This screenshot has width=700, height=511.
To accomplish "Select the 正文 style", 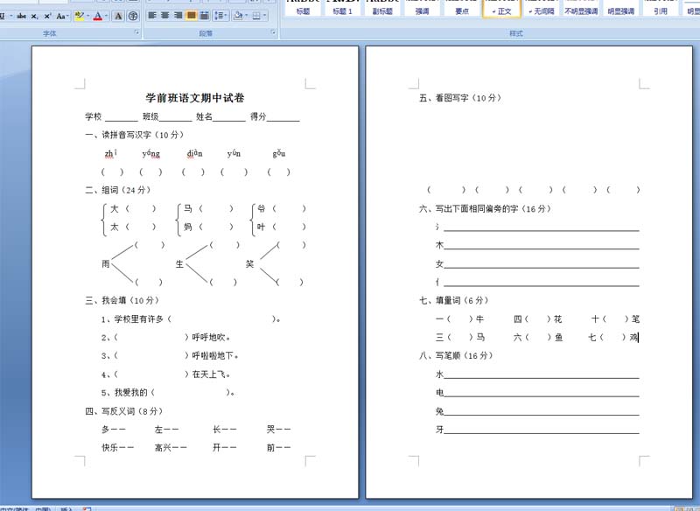I will (x=501, y=9).
